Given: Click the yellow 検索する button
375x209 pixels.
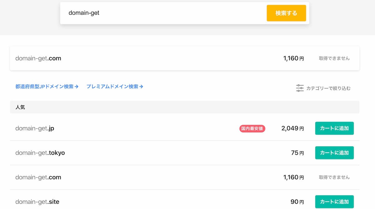Looking at the screenshot, I should [286, 13].
